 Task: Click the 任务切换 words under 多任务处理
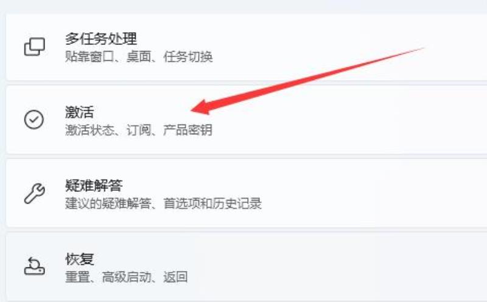[x=188, y=57]
